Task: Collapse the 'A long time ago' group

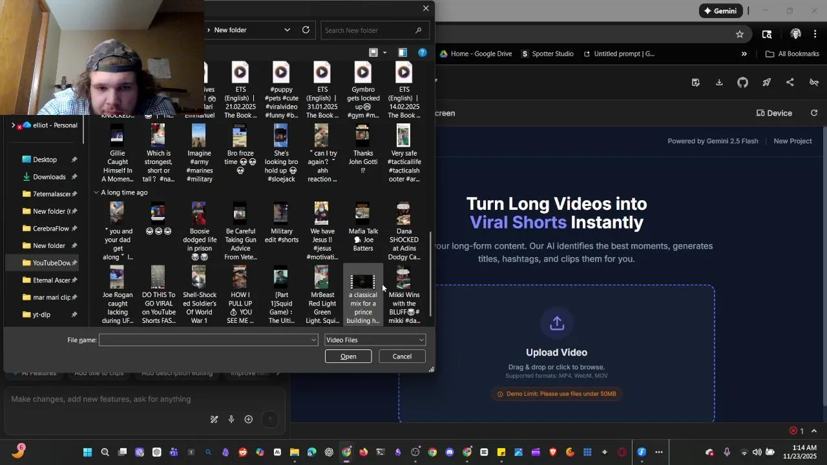Action: [96, 192]
